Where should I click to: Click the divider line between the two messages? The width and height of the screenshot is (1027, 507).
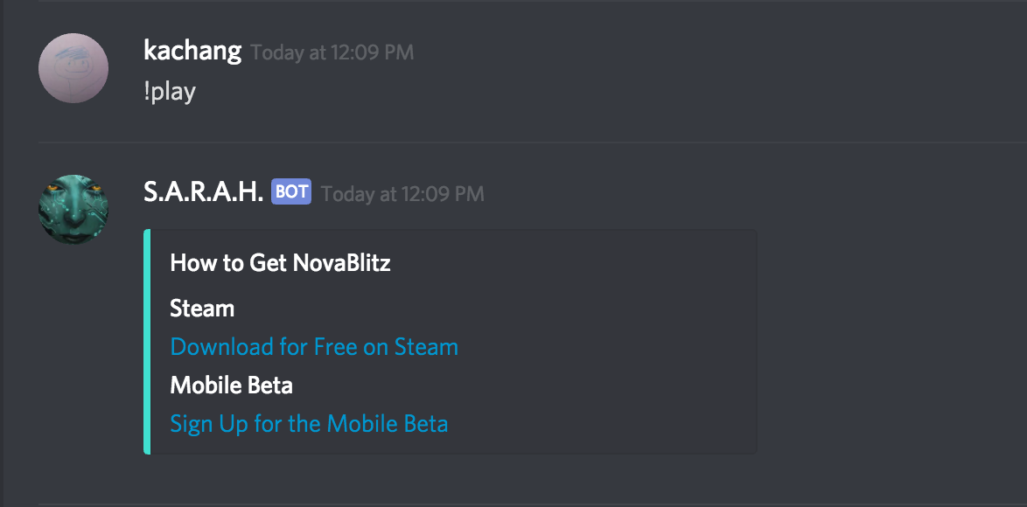pos(525,142)
